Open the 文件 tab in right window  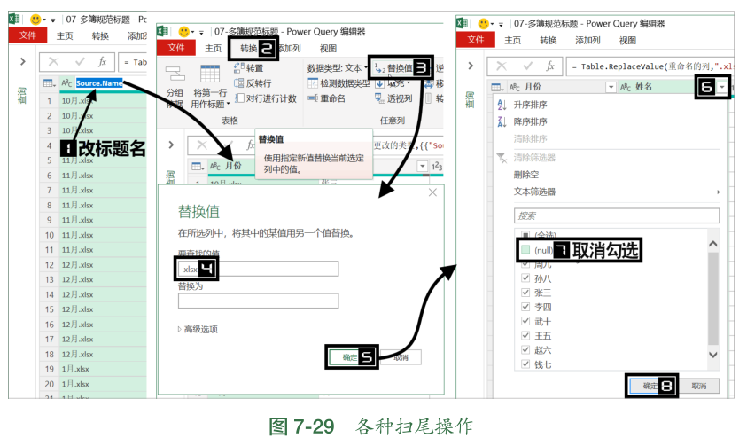[x=476, y=40]
